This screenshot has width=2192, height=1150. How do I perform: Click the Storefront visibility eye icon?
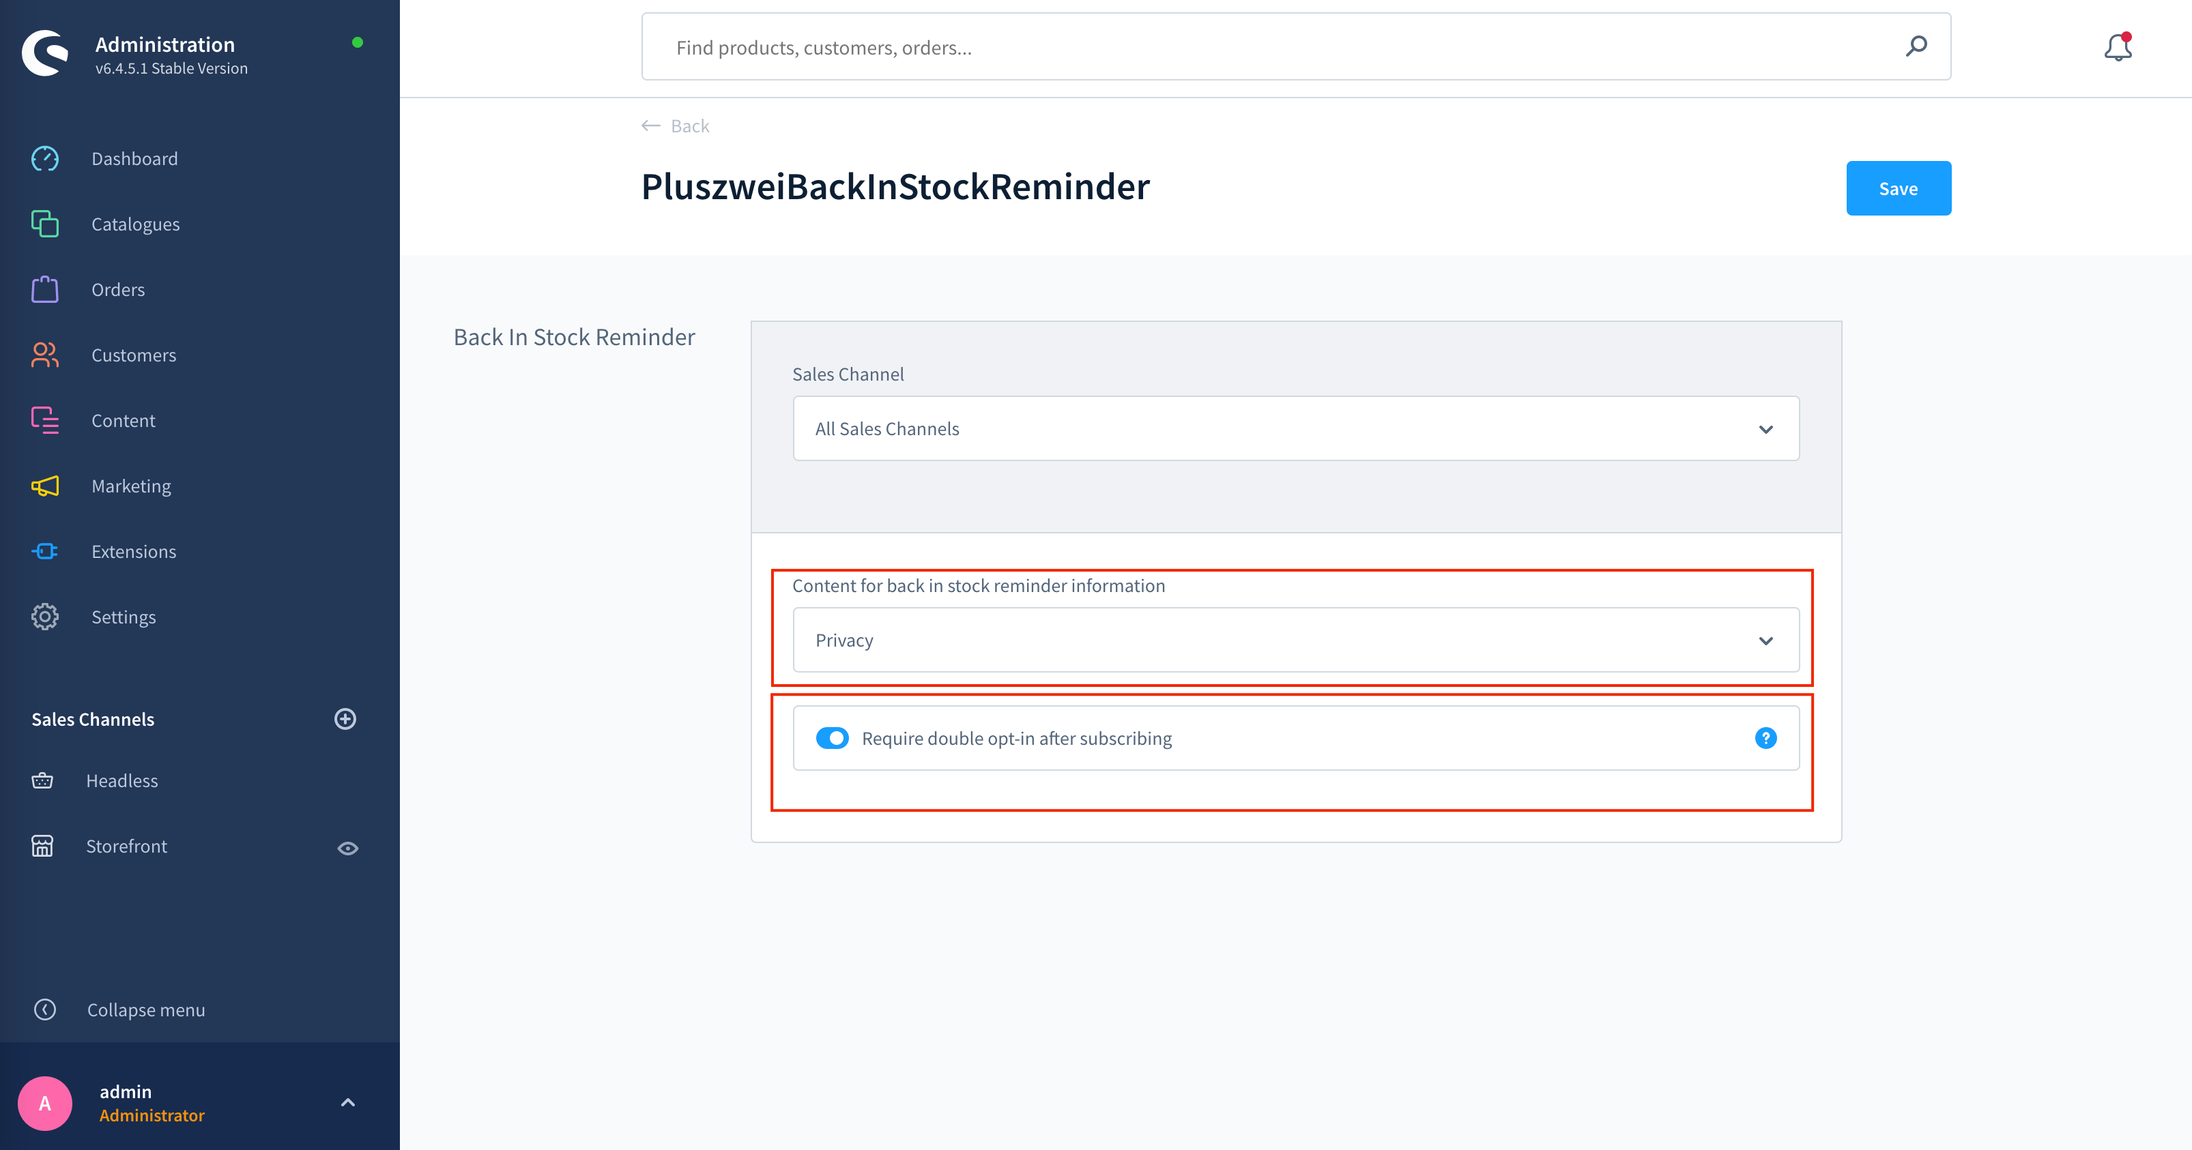348,846
